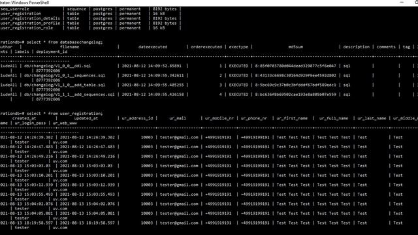Viewport: 418px width, 235px height.
Task: Minimize the Windows PowerShell window
Action: click(402, 3)
